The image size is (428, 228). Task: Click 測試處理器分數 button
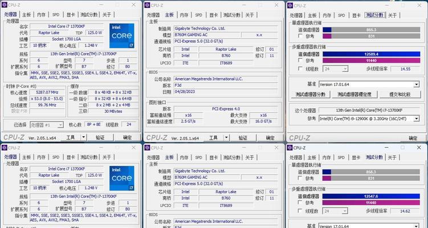311,95
